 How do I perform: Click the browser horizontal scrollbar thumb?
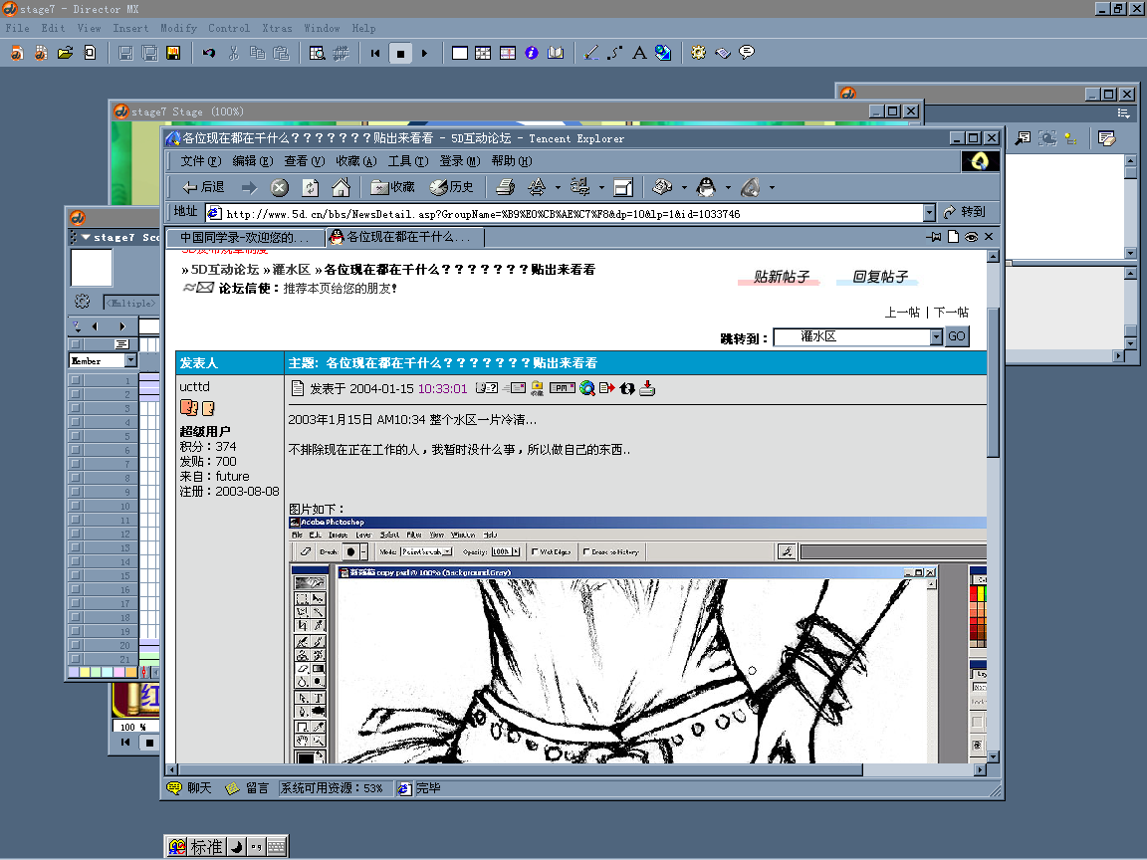coord(520,770)
